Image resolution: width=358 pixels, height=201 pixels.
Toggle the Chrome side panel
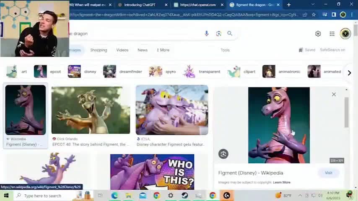click(x=334, y=15)
